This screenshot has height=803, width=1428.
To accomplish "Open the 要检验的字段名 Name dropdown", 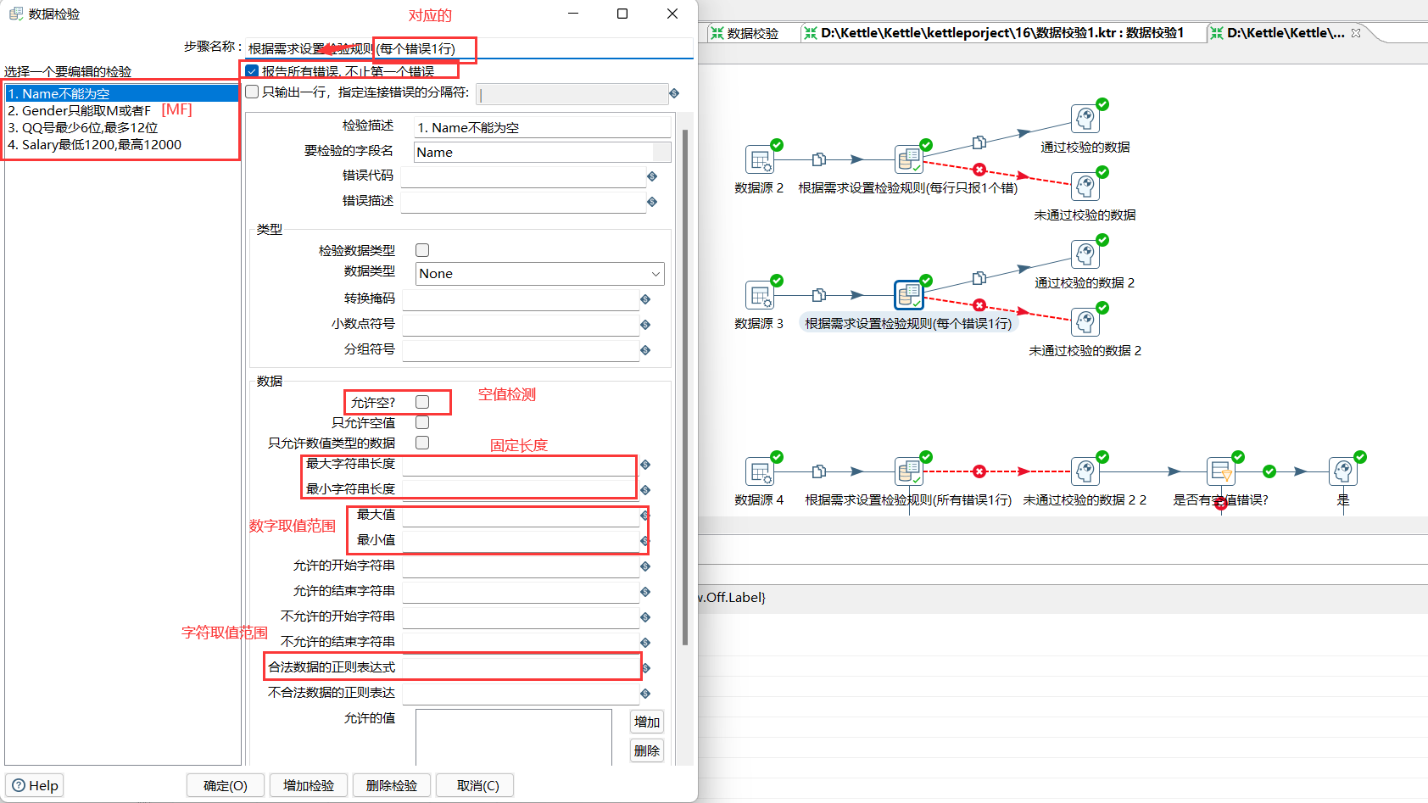I will point(543,152).
